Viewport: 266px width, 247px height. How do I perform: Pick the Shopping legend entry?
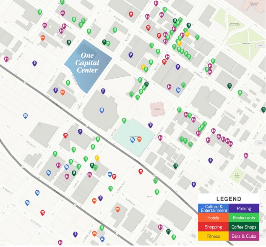point(214,227)
